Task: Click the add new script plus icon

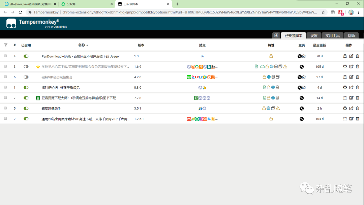Action: (276, 35)
